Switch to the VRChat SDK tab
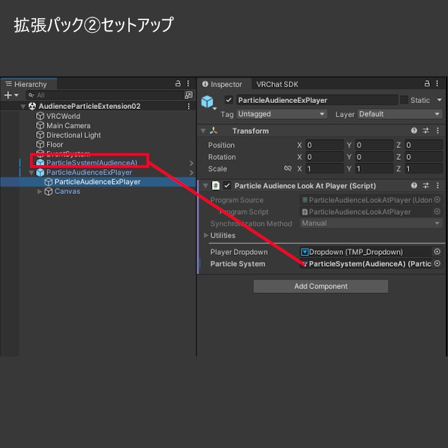Image resolution: width=448 pixels, height=448 pixels. (x=277, y=84)
